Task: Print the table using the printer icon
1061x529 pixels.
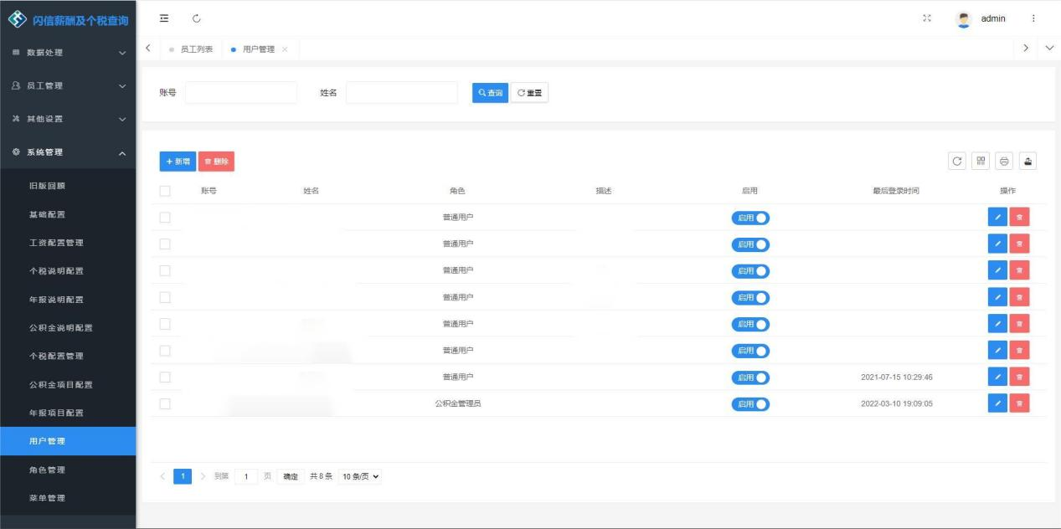Action: point(1004,161)
